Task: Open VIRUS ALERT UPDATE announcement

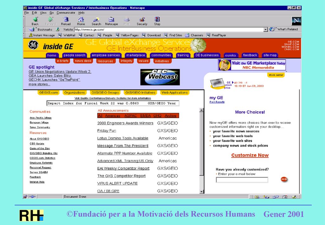Action: click(x=117, y=183)
